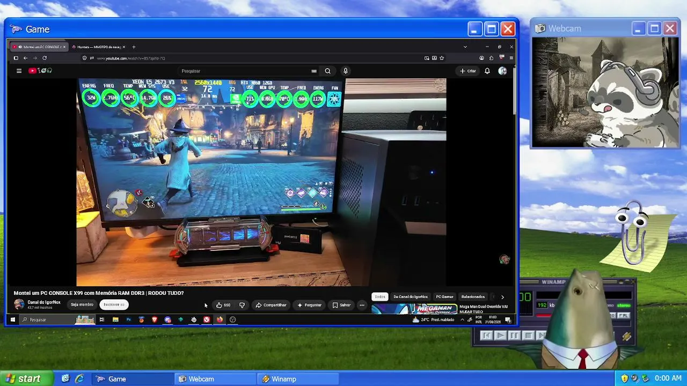Screen dimensions: 687x386
Task: Reload the page in the browser
Action: tap(45, 58)
